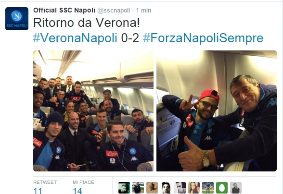Open the tweet via the 1 min timestamp
The width and height of the screenshot is (283, 194).
pos(143,11)
